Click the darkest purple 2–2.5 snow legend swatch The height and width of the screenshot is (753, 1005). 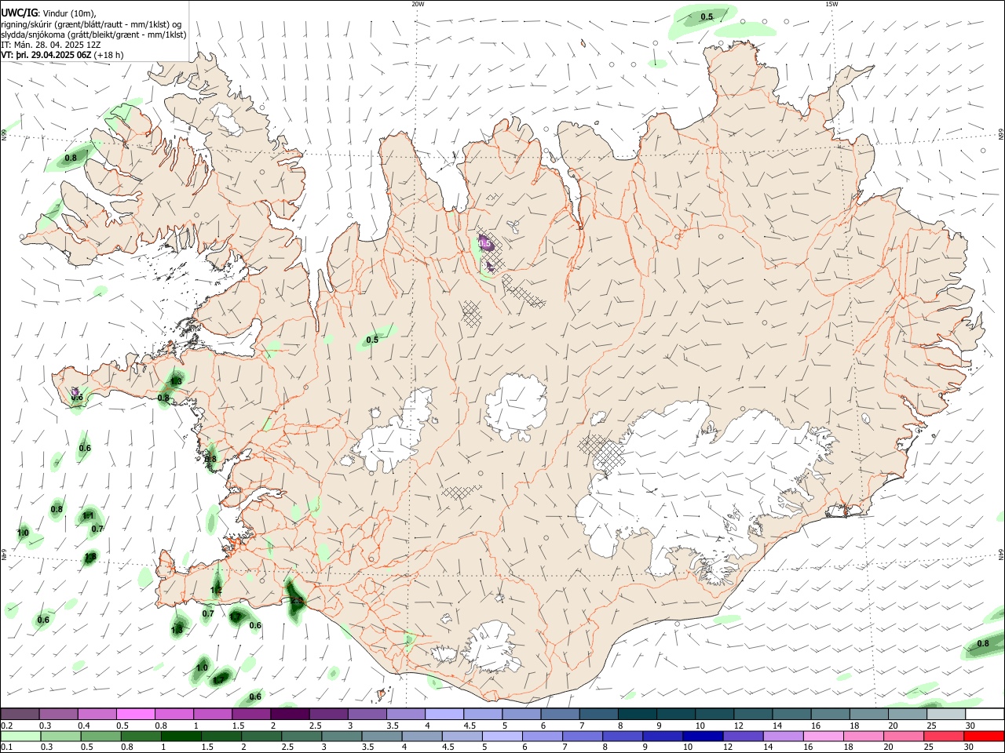click(290, 714)
